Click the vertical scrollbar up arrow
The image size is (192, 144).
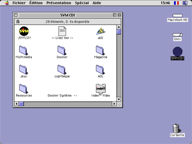[x=119, y=27]
